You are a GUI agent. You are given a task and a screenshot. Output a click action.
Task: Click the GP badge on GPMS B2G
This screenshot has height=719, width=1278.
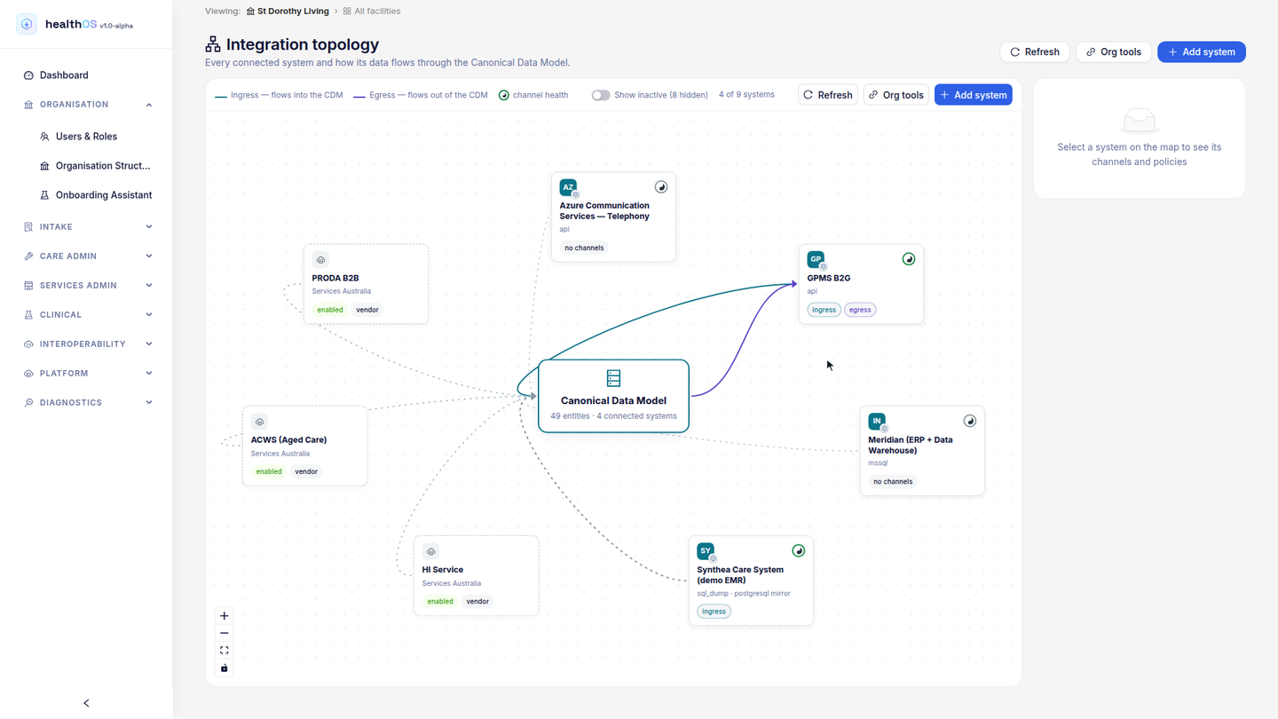coord(816,260)
